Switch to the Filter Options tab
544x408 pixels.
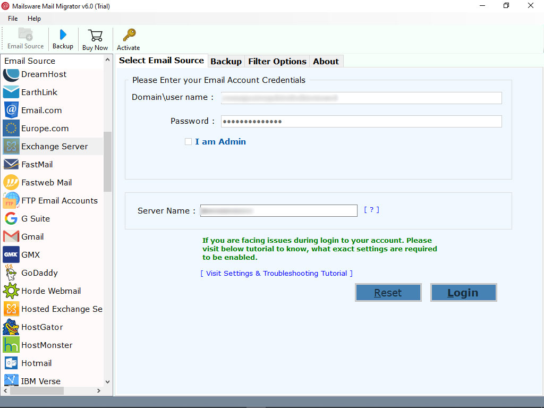[277, 62]
